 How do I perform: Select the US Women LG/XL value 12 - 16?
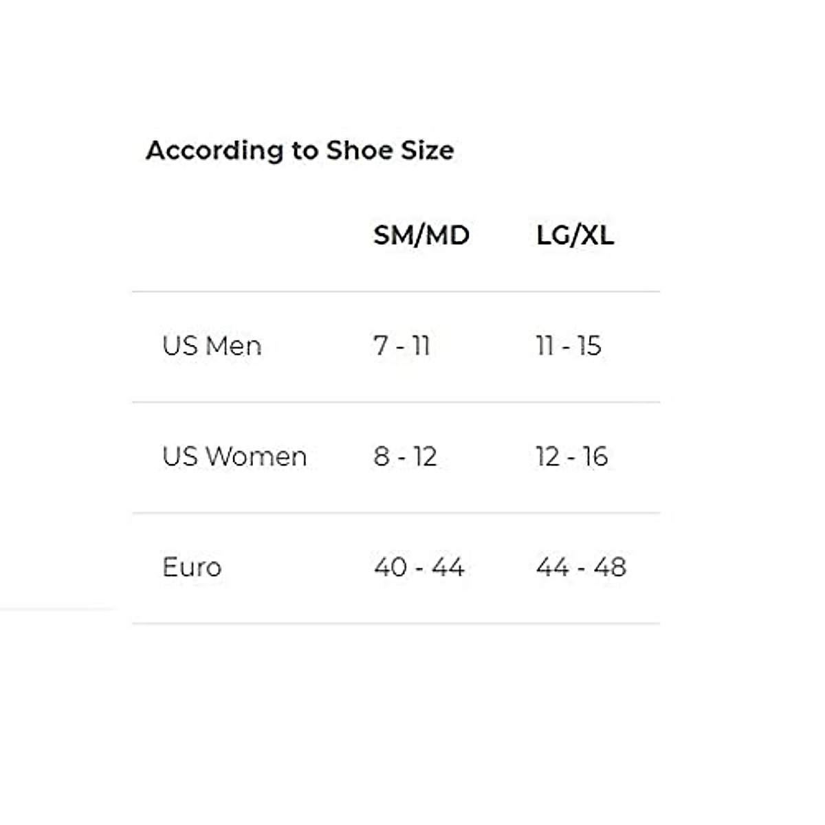tap(572, 456)
